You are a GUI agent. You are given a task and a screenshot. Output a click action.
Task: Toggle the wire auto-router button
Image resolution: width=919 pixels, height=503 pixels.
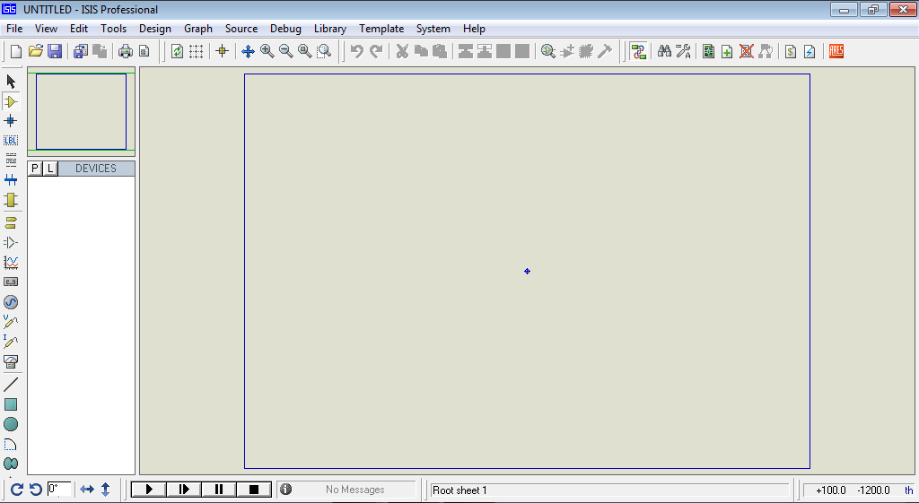click(x=638, y=51)
